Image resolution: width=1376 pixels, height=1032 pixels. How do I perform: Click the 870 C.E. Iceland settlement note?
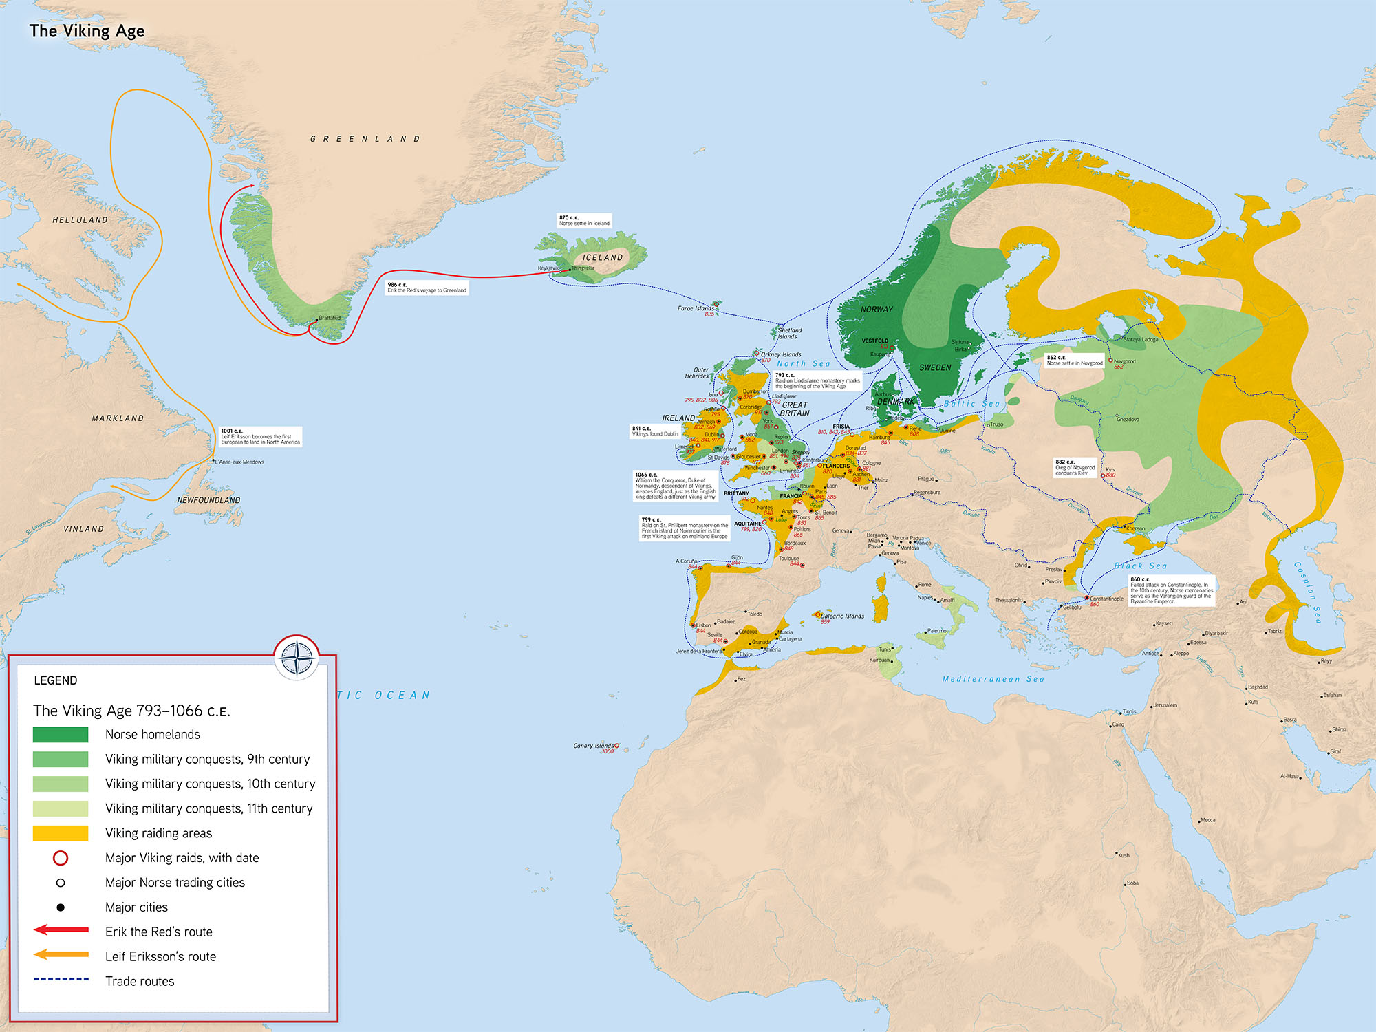[x=584, y=221]
